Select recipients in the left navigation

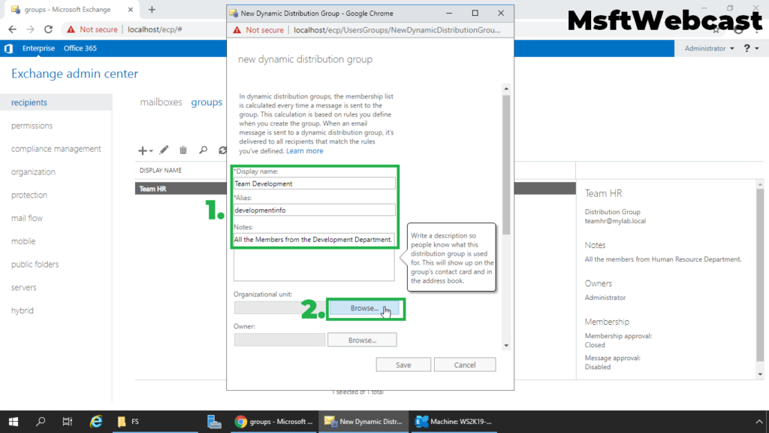[56, 102]
